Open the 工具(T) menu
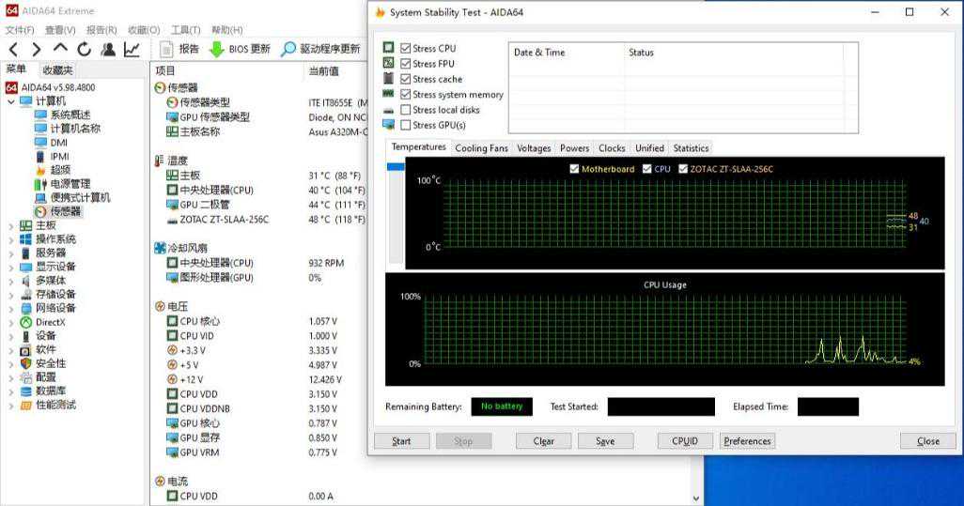The width and height of the screenshot is (964, 506). [186, 30]
